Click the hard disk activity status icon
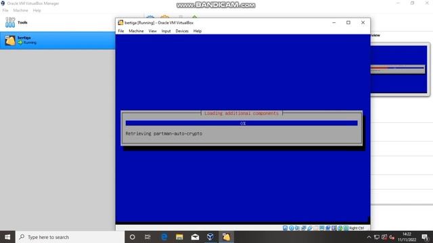433x243 pixels. [285, 228]
